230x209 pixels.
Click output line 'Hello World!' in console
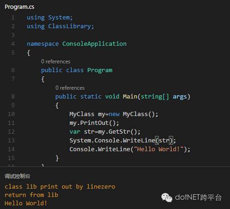point(26,203)
